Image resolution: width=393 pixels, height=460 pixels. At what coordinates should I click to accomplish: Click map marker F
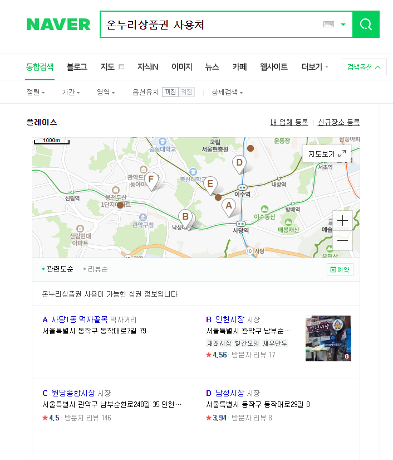click(151, 181)
